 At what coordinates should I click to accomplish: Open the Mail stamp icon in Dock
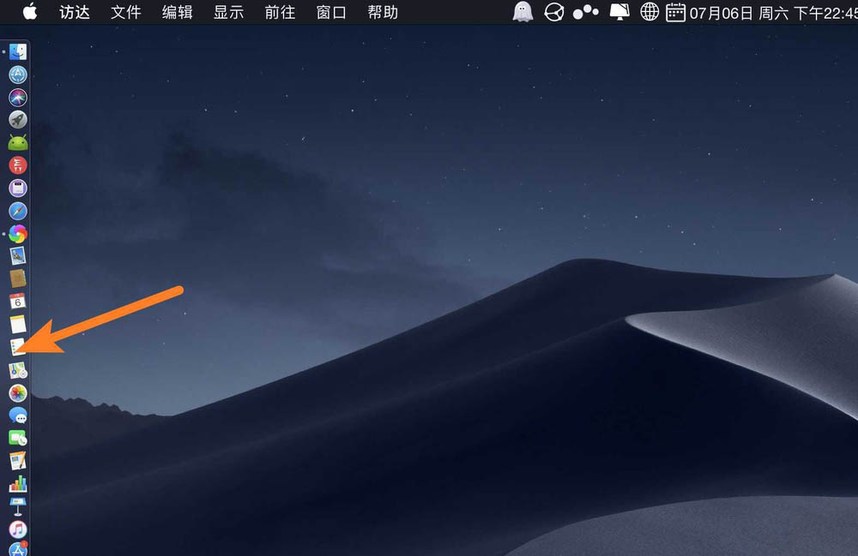pos(18,256)
